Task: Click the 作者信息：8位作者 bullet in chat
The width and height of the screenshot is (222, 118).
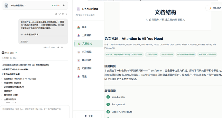Action: point(13,83)
